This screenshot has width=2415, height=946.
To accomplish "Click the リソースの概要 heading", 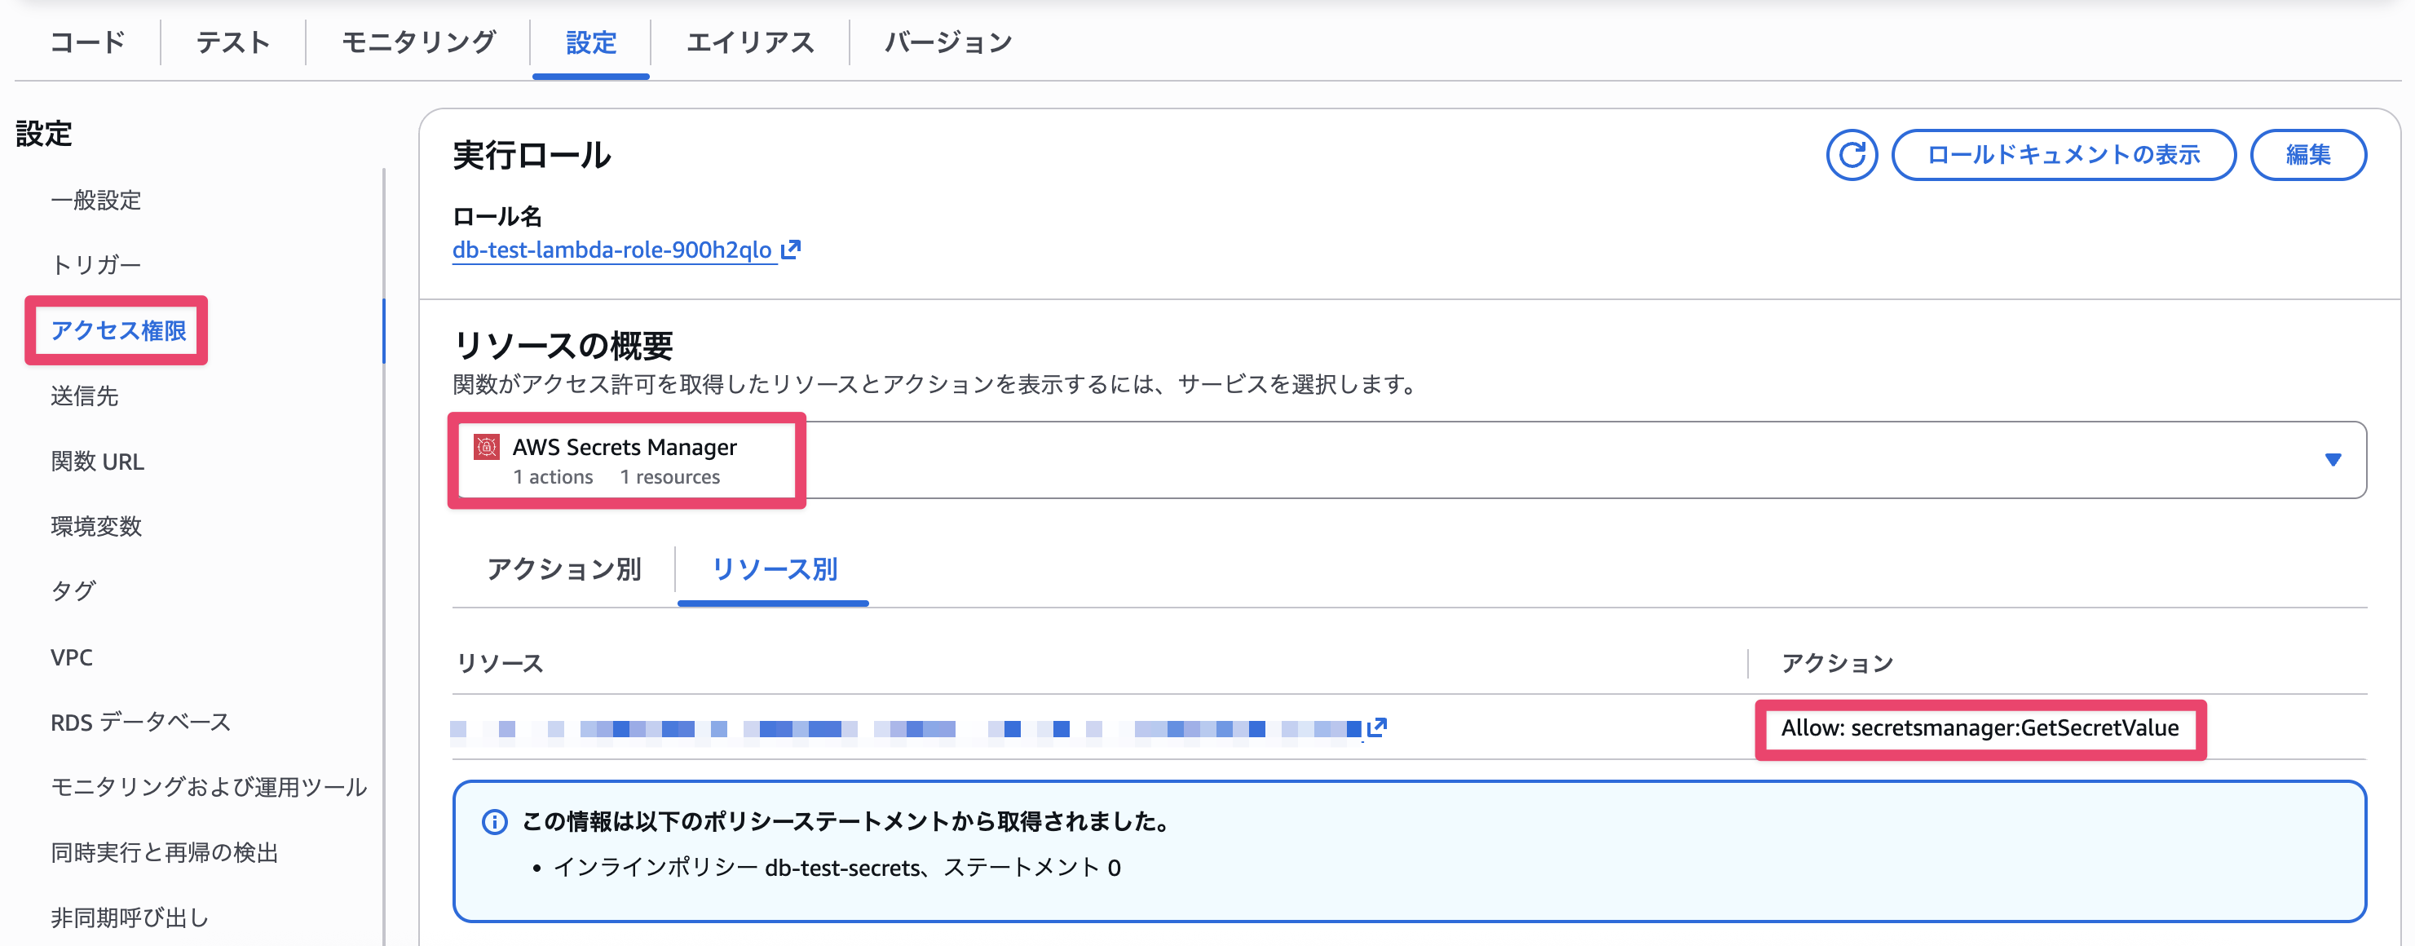I will [x=563, y=346].
